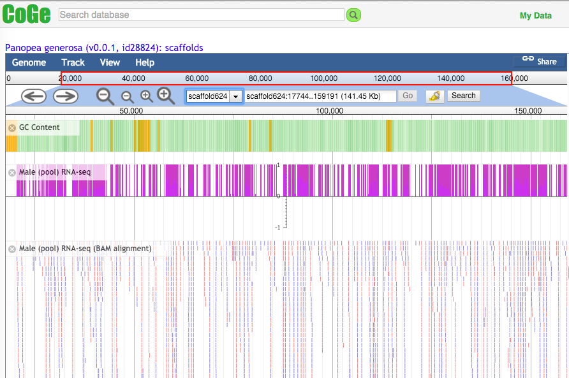Click the 50,000 label on lower ruler
This screenshot has height=378, width=569.
(131, 111)
